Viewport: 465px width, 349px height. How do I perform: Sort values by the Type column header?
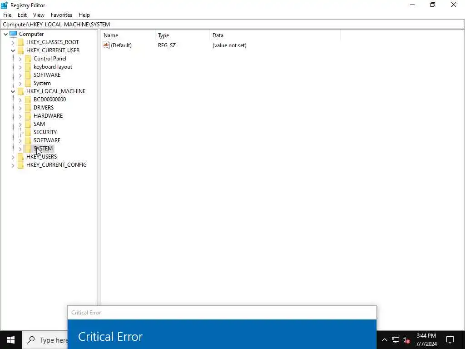[x=183, y=35]
